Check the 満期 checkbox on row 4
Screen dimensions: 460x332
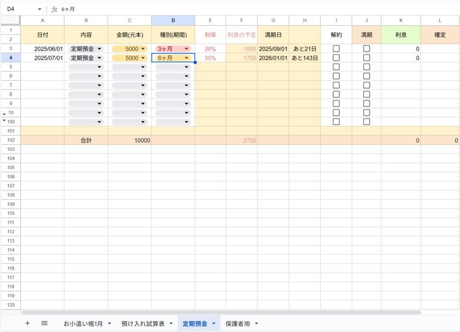[367, 57]
